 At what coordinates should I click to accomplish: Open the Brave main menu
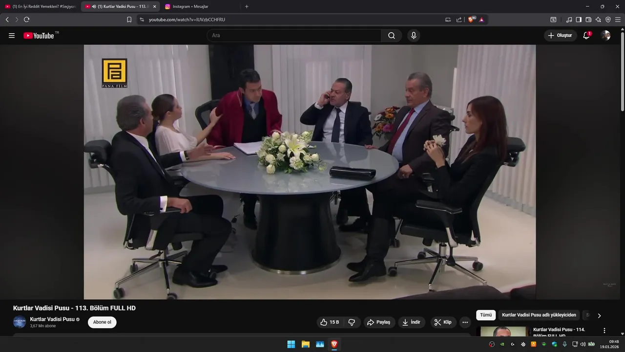(618, 20)
